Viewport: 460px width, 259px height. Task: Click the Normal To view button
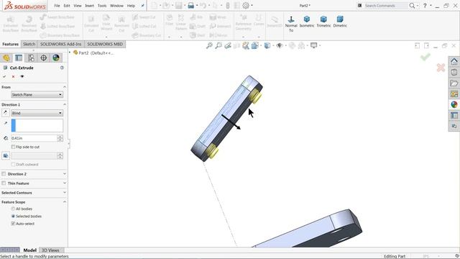tap(291, 24)
